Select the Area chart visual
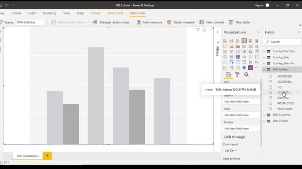 tap(231, 46)
